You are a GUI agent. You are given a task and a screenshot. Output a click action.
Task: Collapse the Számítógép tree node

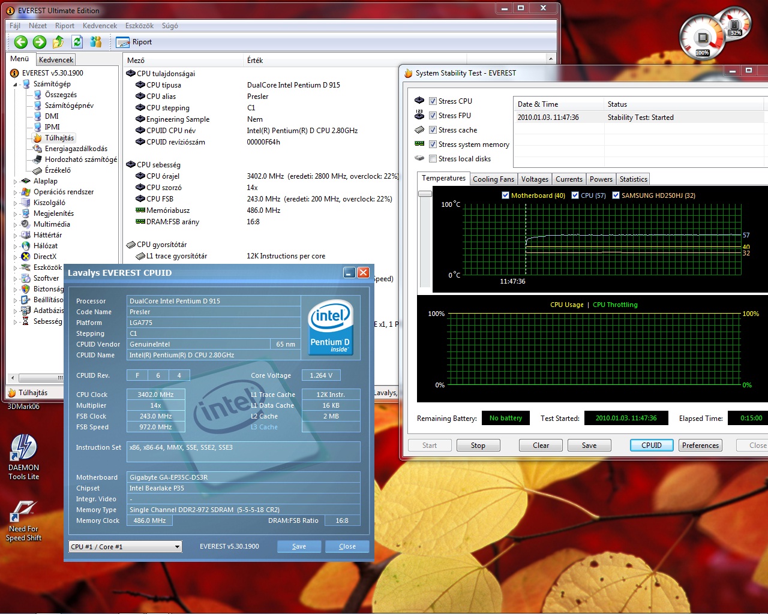pos(15,85)
